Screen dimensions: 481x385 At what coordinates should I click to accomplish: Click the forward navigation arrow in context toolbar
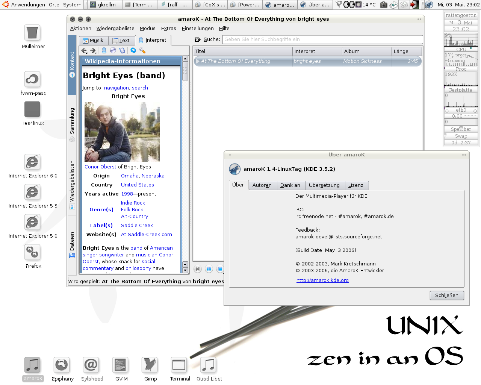[x=93, y=50]
